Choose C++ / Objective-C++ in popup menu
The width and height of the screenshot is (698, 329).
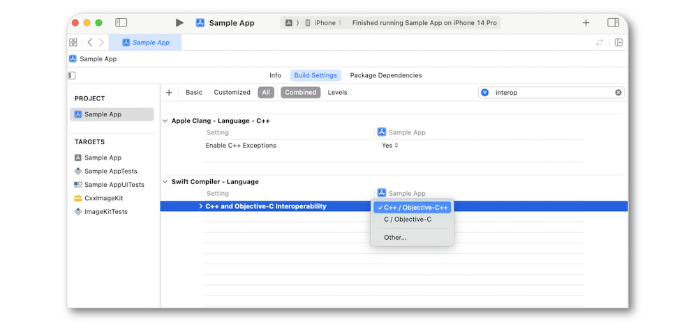click(413, 207)
